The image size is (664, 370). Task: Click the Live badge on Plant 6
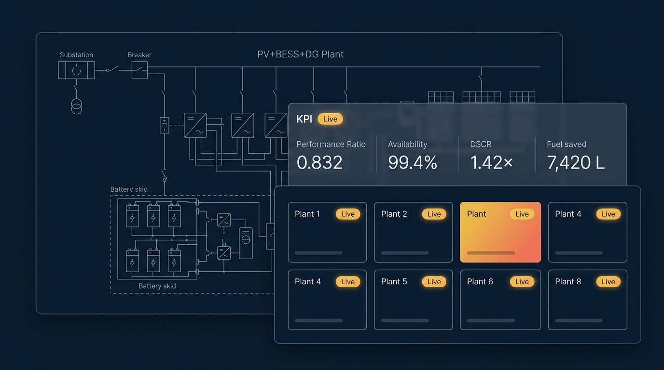pyautogui.click(x=522, y=282)
